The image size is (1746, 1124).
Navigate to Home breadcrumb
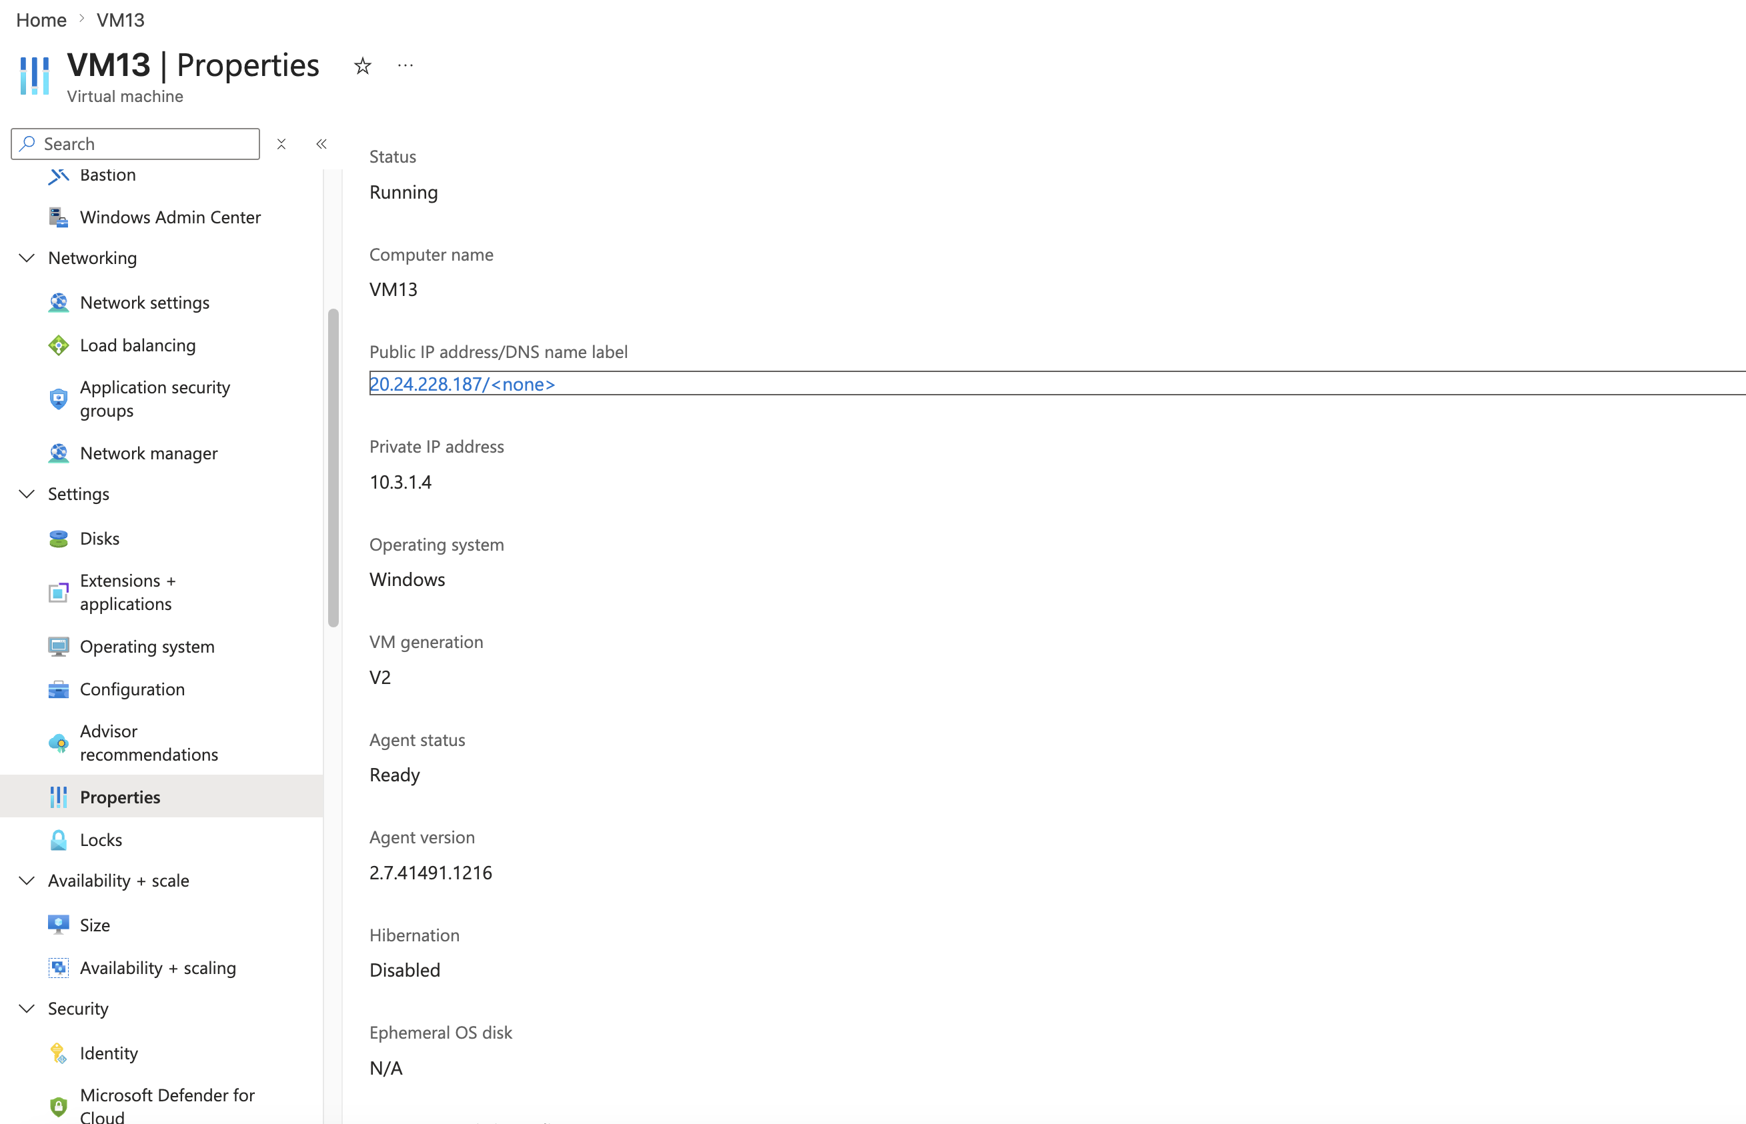(x=41, y=21)
